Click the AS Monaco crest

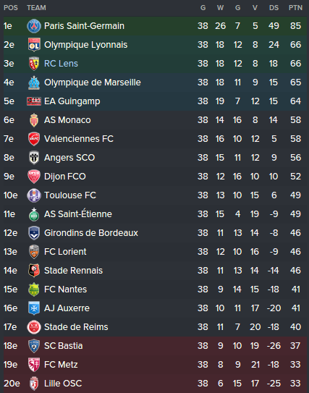tap(34, 120)
